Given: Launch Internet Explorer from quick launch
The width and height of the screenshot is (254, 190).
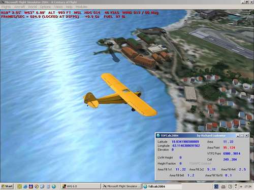Looking at the screenshot, I should point(25,186).
